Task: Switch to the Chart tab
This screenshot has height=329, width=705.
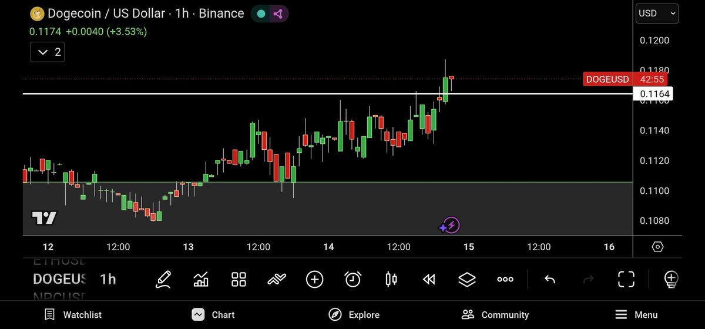Action: 213,315
